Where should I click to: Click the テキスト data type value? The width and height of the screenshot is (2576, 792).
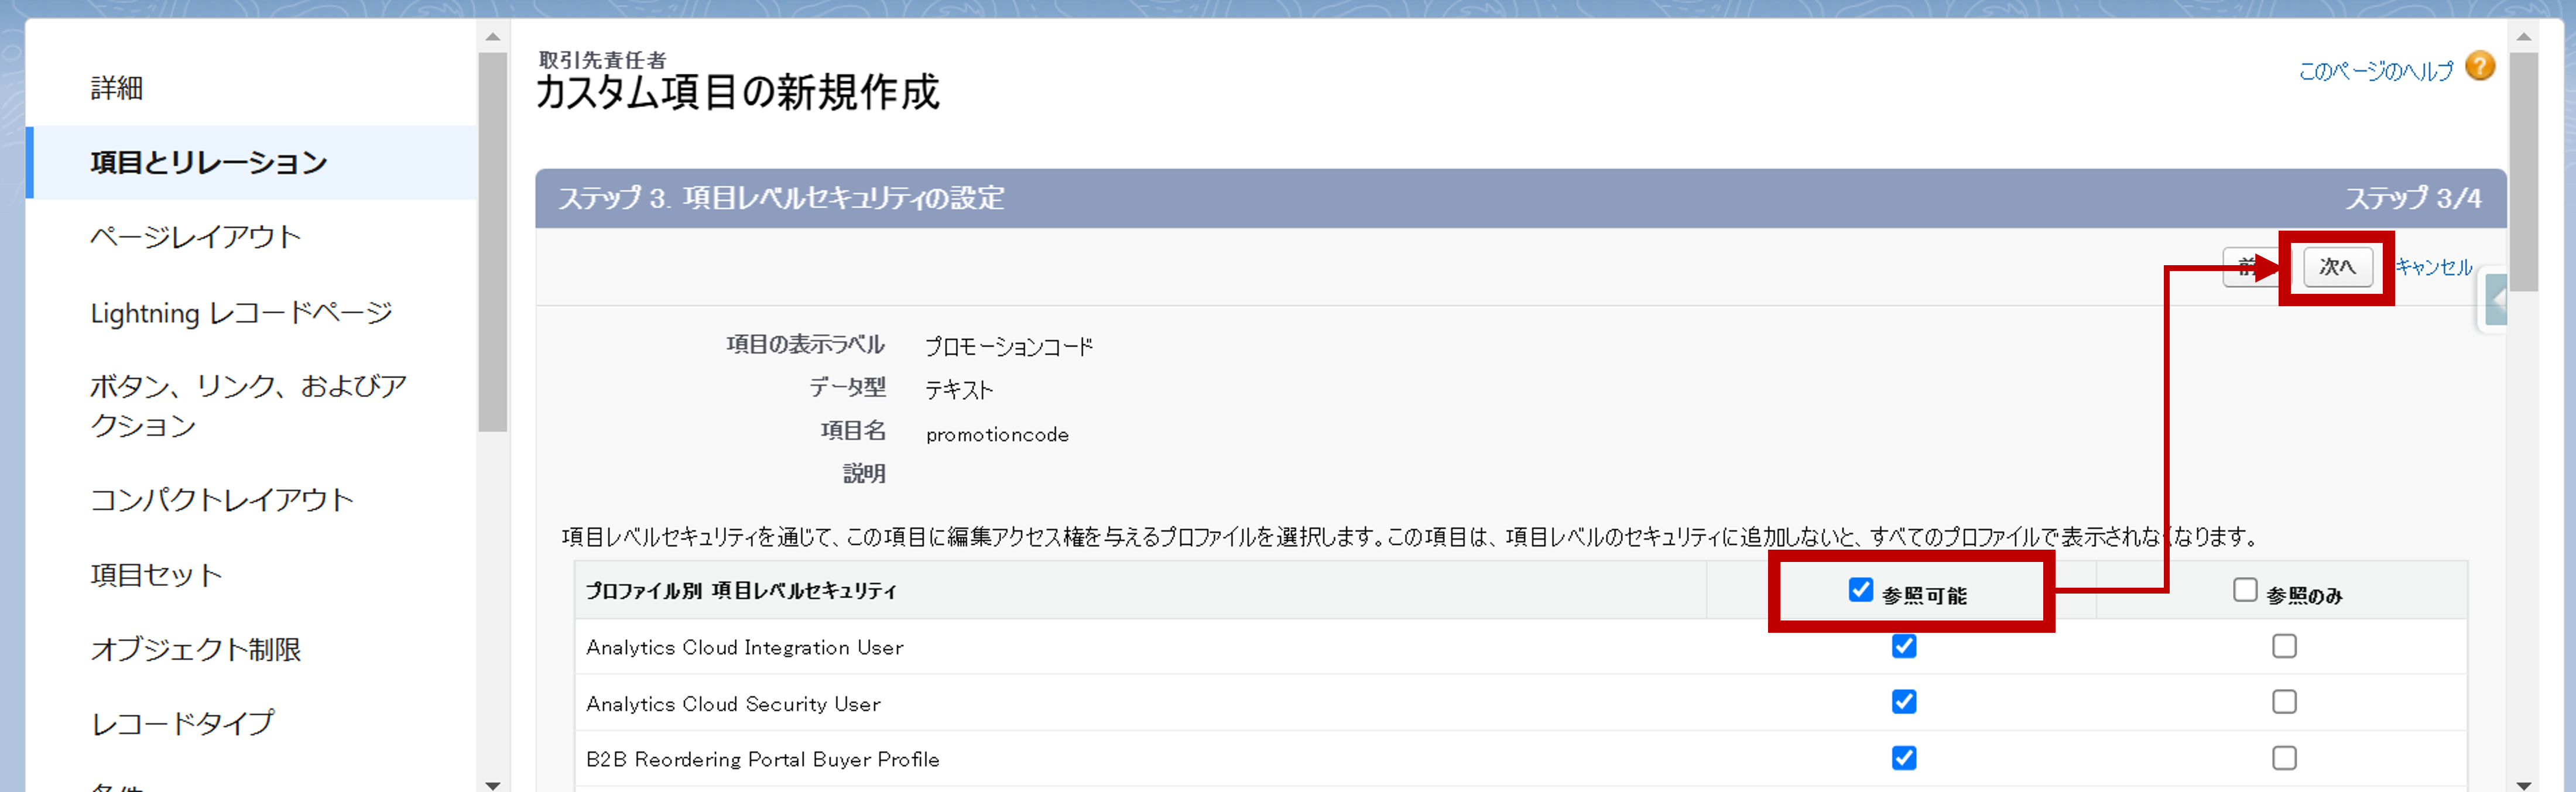(959, 390)
